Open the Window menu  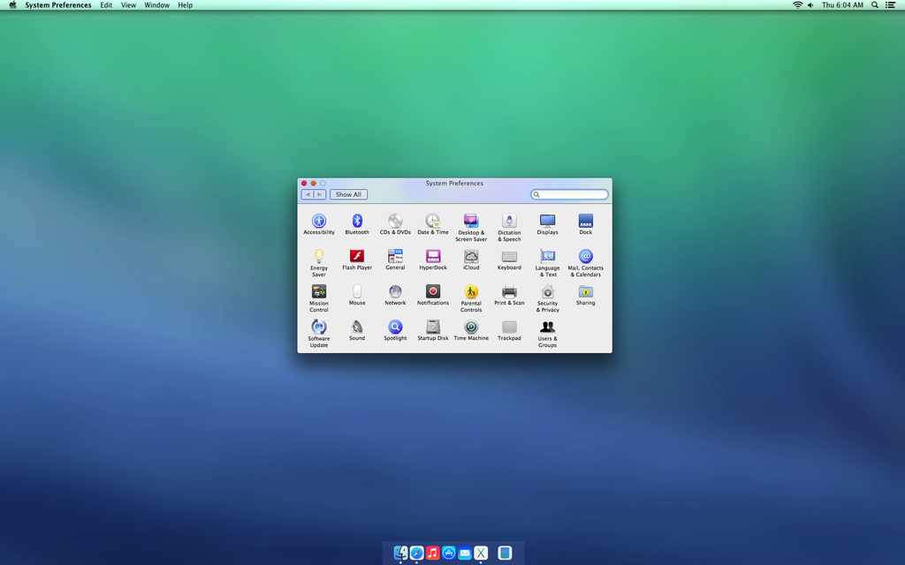156,5
